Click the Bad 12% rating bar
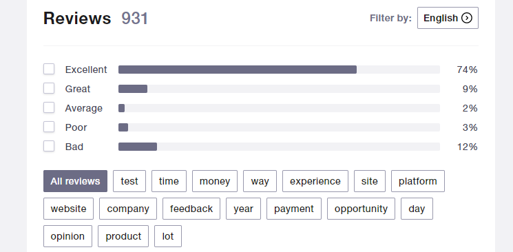 pyautogui.click(x=279, y=147)
